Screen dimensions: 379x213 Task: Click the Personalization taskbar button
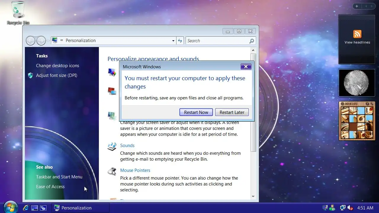click(x=81, y=208)
